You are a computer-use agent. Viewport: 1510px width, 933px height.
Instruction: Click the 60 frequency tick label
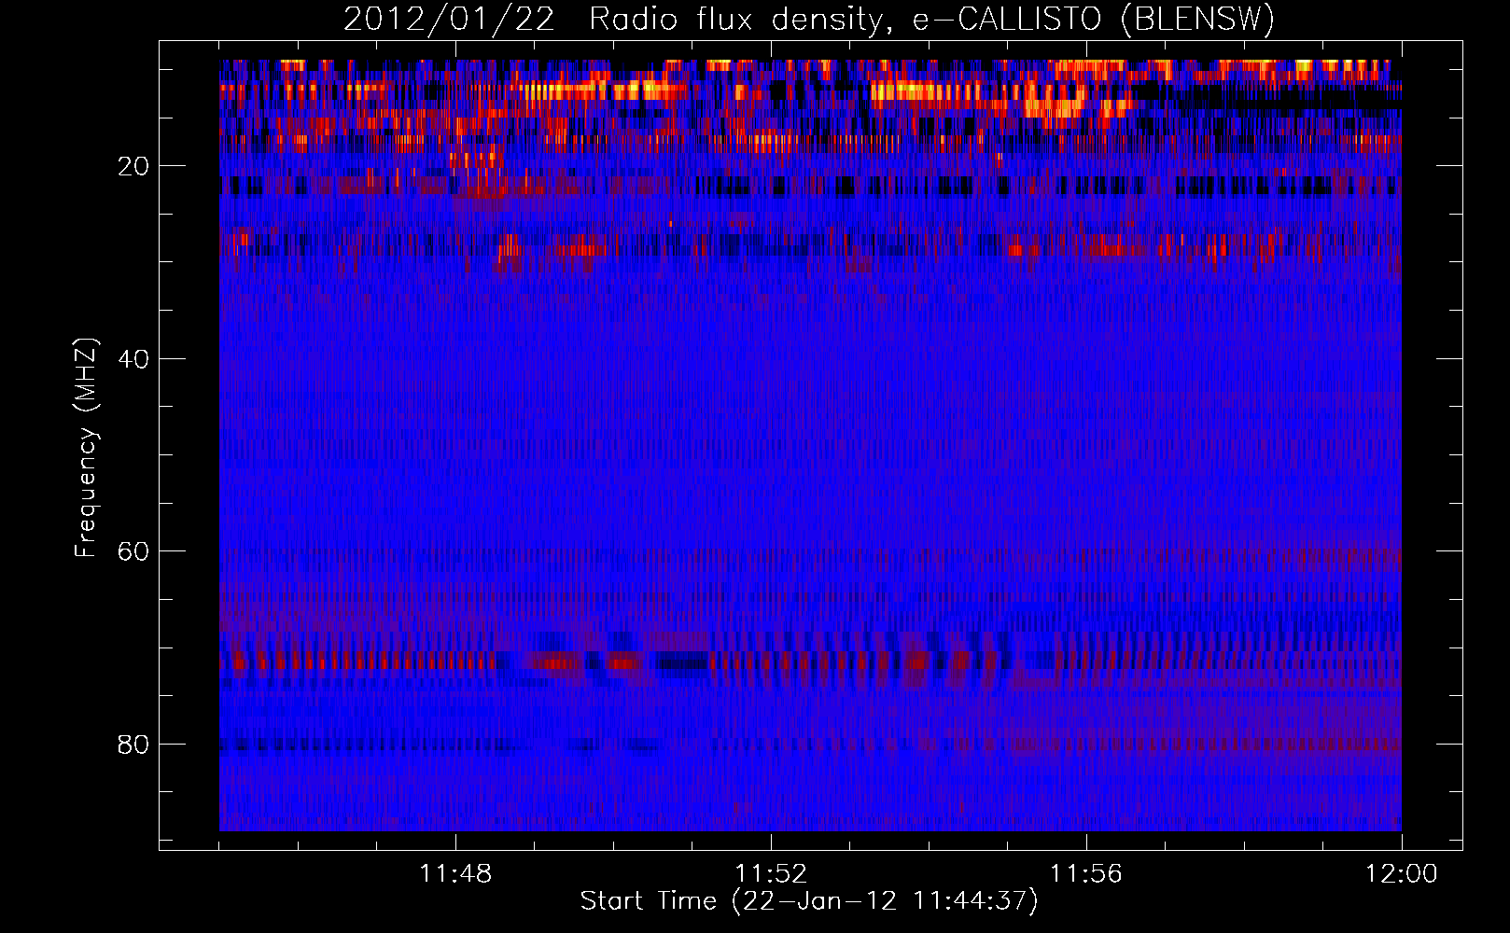pyautogui.click(x=133, y=551)
